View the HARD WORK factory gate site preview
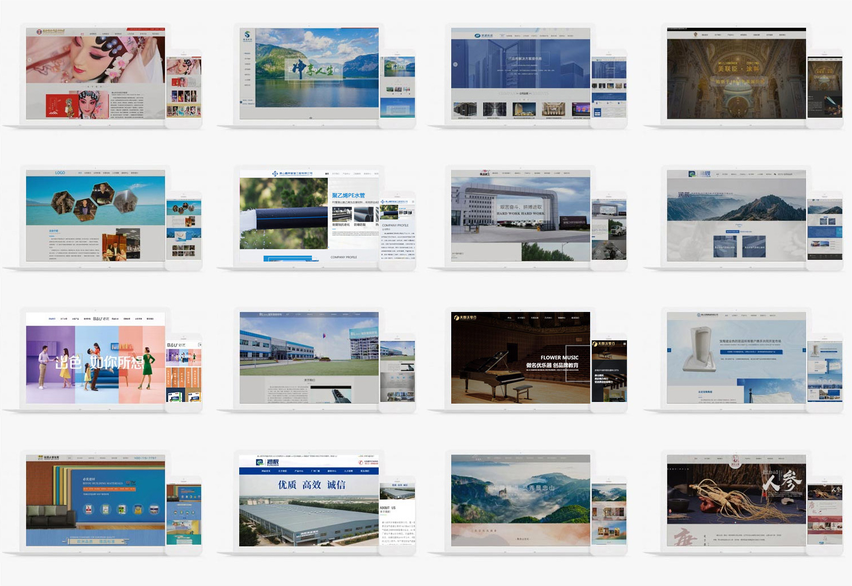The image size is (852, 586). [x=520, y=216]
